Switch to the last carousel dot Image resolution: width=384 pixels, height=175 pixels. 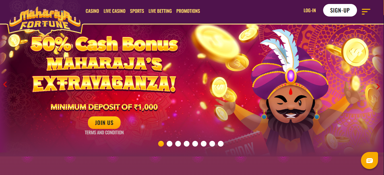point(221,144)
